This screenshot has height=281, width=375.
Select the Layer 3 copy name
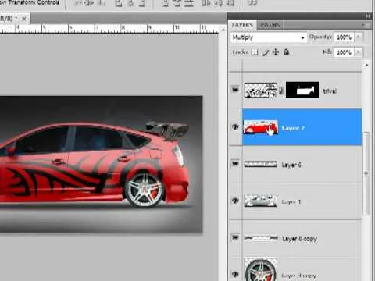coord(298,276)
